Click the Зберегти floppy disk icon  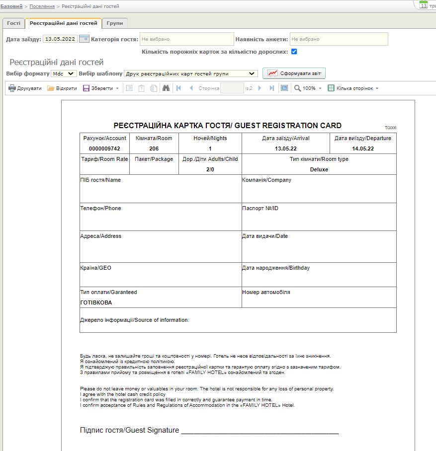click(86, 88)
